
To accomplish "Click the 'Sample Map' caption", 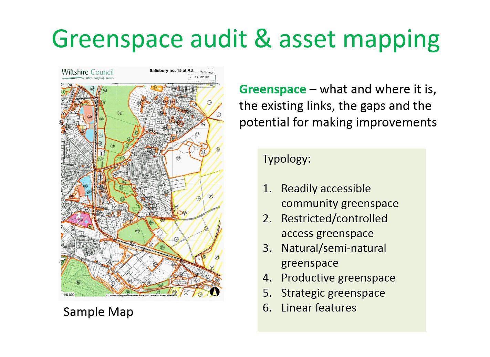I will pyautogui.click(x=98, y=312).
